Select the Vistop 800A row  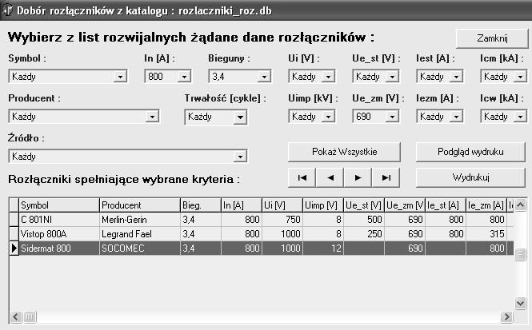(x=262, y=234)
